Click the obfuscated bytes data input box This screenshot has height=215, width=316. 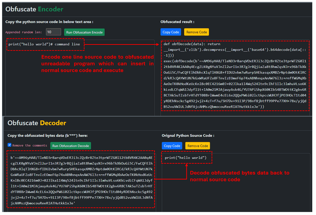(81, 180)
